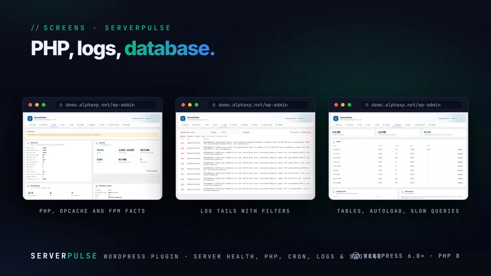Toggle the auto-refresh checkbox in the logs window

click(x=291, y=132)
